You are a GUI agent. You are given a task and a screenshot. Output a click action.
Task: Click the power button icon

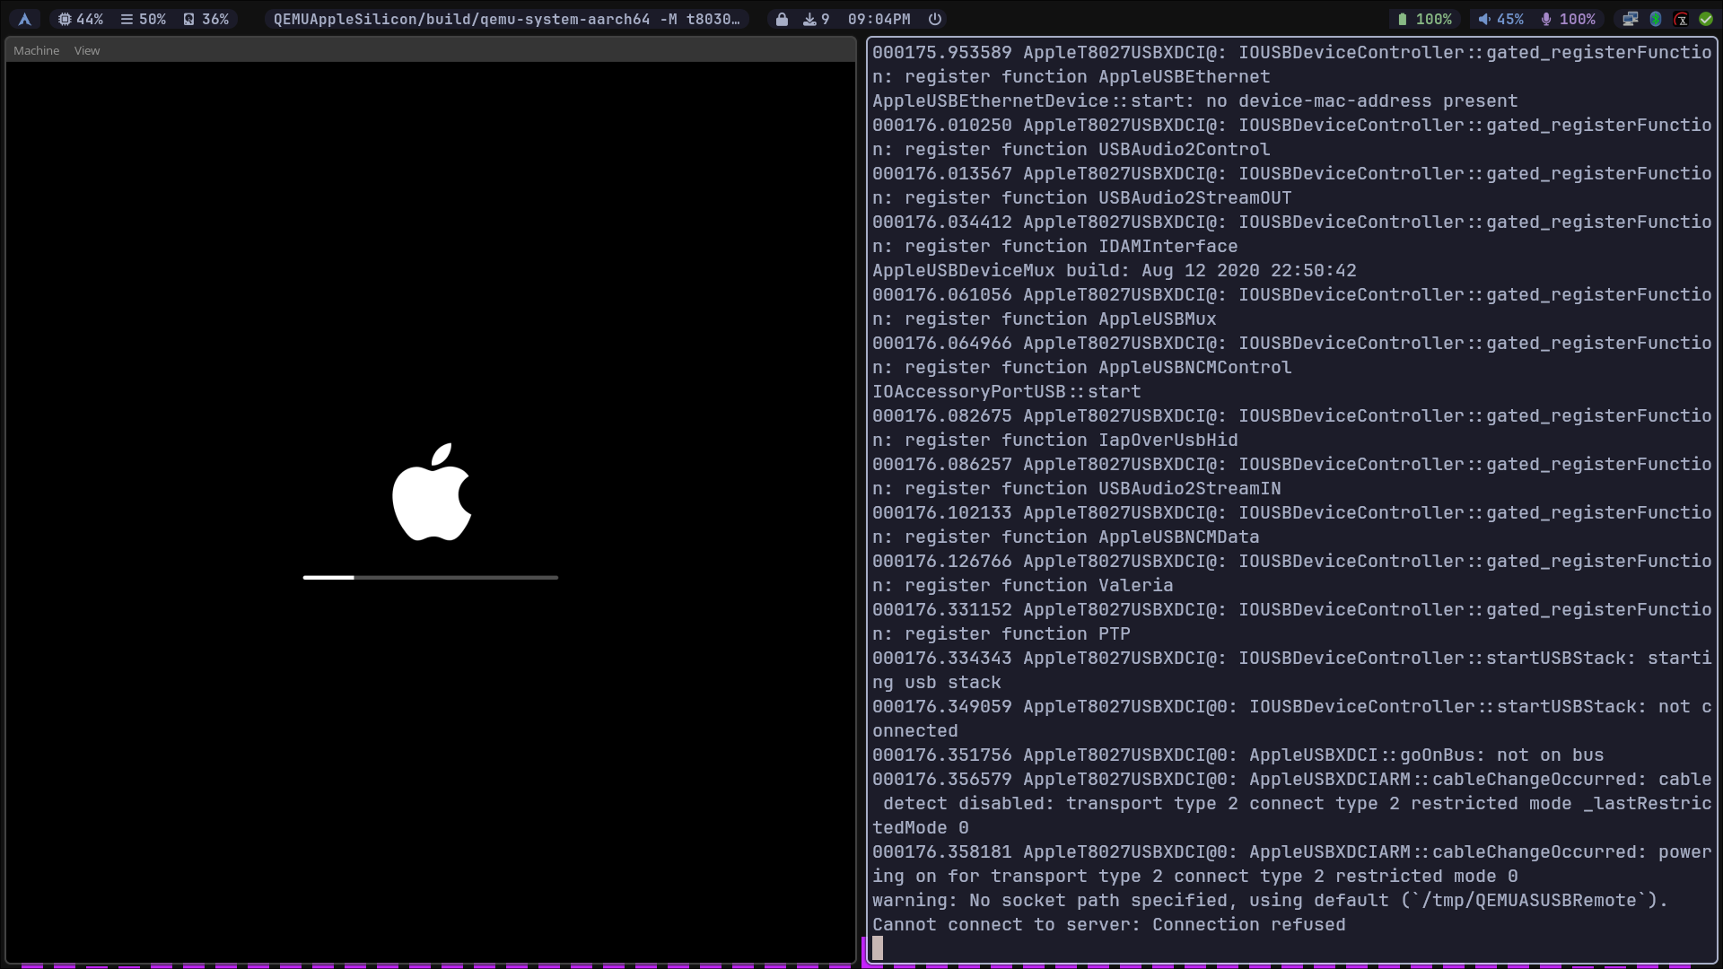click(935, 19)
